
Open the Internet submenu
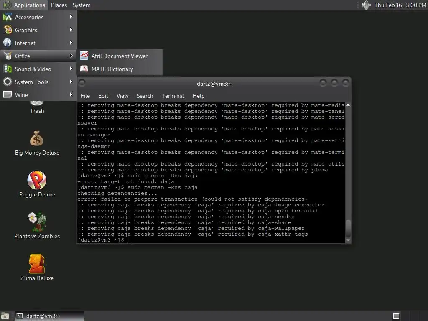tap(38, 43)
